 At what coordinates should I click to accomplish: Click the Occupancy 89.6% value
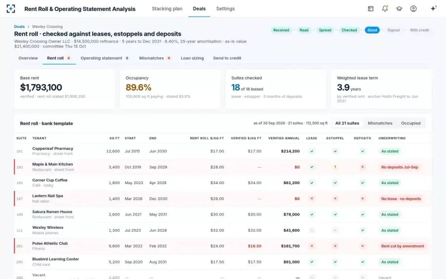tap(139, 87)
